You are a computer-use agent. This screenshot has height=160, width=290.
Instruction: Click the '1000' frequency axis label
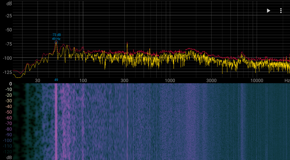pyautogui.click(x=170, y=81)
